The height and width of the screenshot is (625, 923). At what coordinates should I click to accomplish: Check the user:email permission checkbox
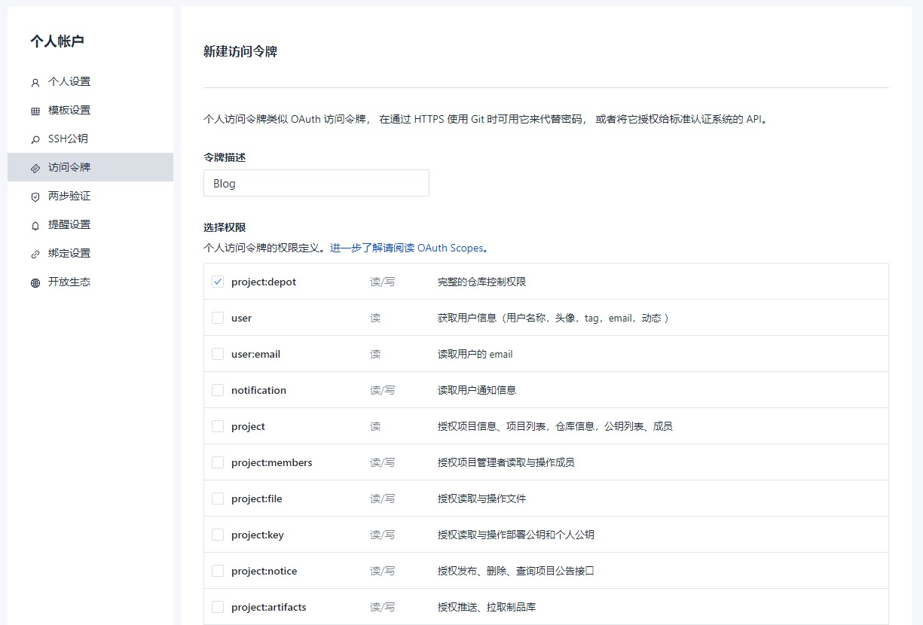218,354
